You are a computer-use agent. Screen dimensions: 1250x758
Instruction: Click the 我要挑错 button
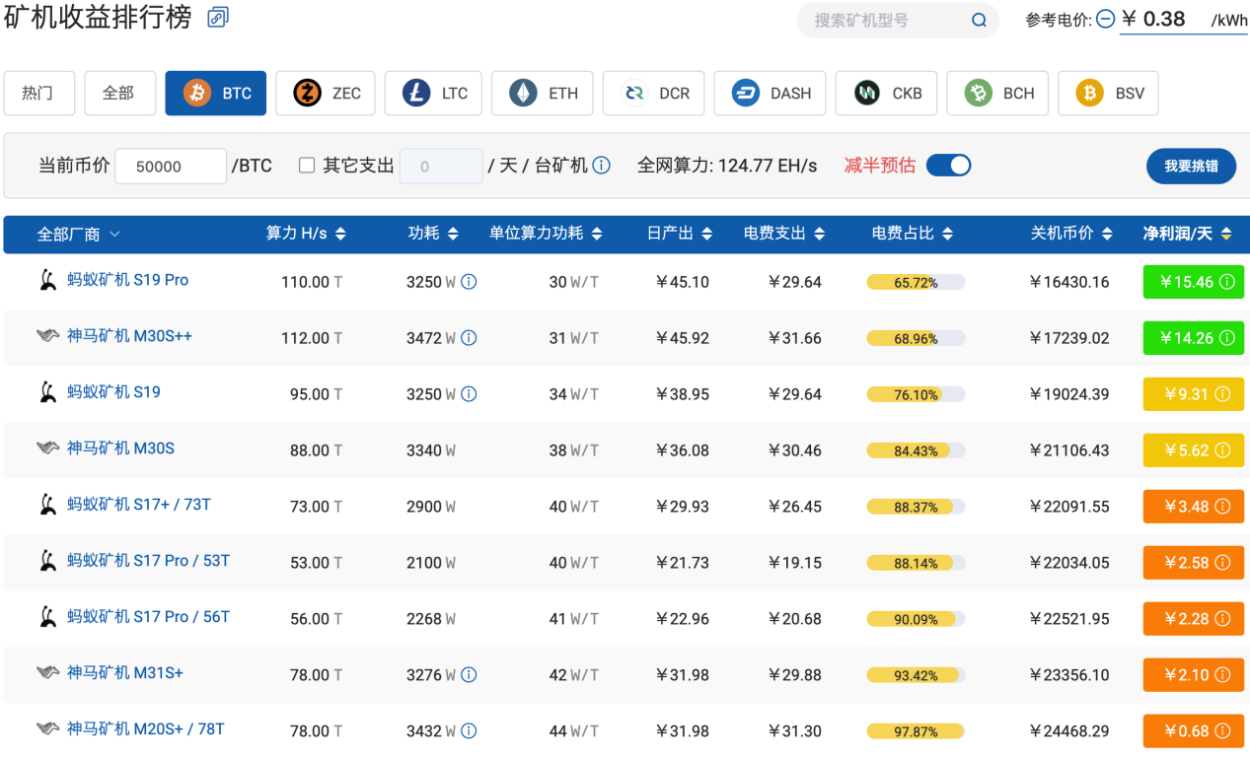[x=1191, y=167]
